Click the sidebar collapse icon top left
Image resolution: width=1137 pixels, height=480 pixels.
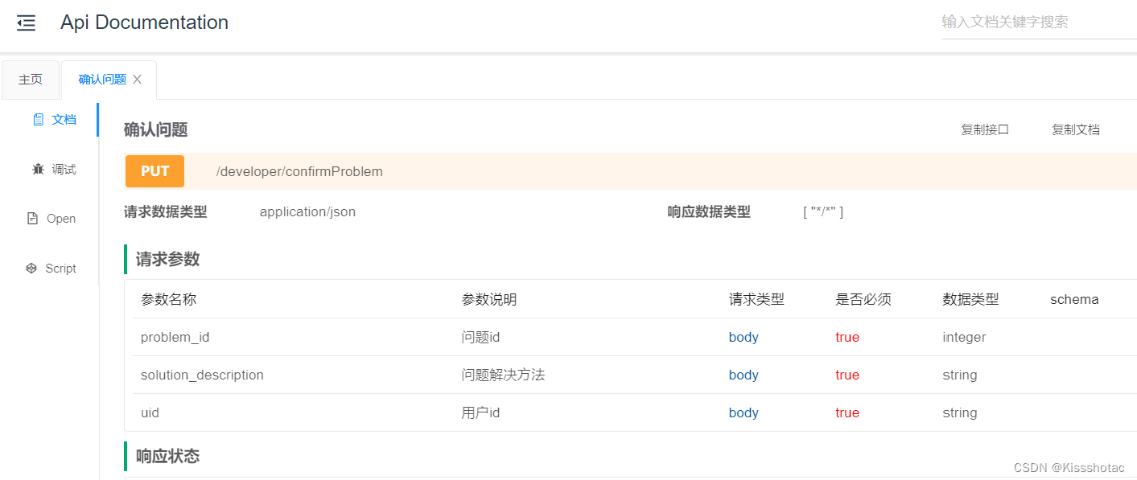click(26, 23)
